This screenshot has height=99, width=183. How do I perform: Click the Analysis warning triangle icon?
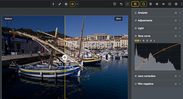[x=176, y=13]
